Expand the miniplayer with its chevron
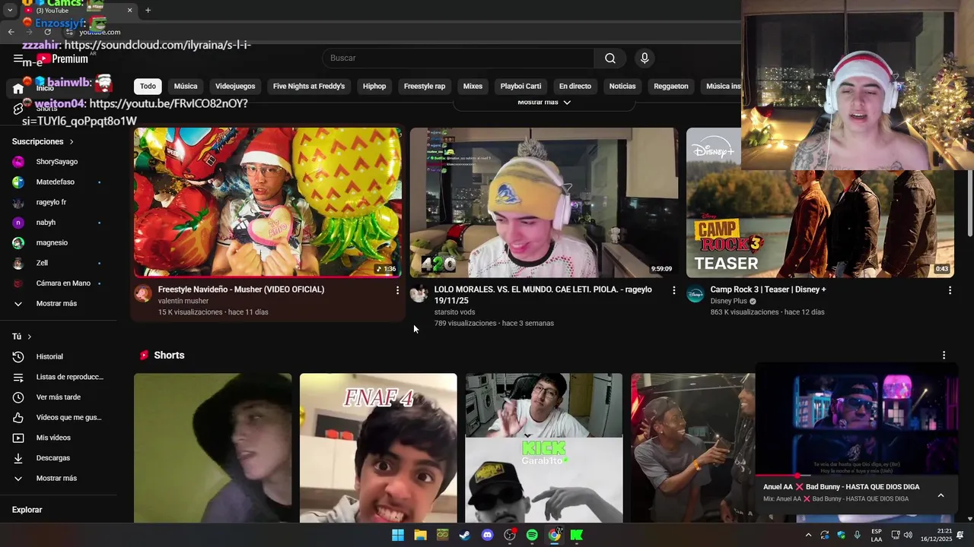The image size is (974, 547). click(941, 495)
